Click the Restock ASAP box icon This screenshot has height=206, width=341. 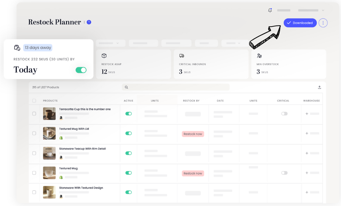tap(104, 56)
